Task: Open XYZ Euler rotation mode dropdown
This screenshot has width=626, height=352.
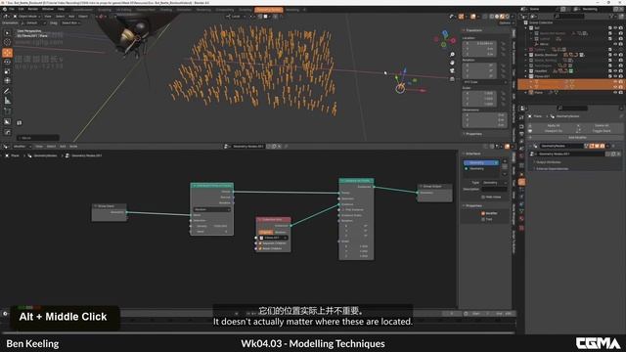Action: click(485, 82)
